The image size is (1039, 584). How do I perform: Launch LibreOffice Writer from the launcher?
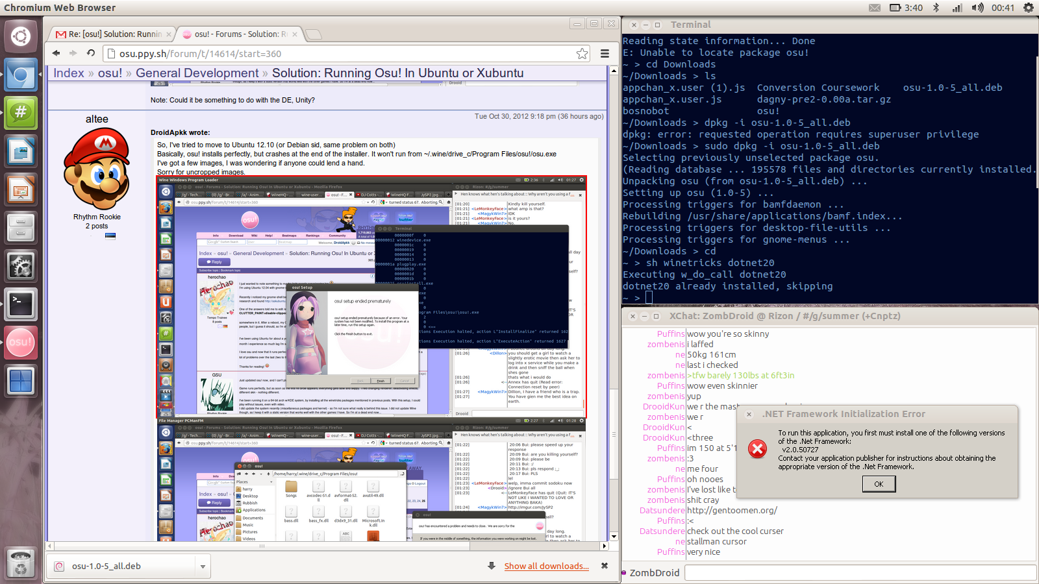tap(21, 151)
